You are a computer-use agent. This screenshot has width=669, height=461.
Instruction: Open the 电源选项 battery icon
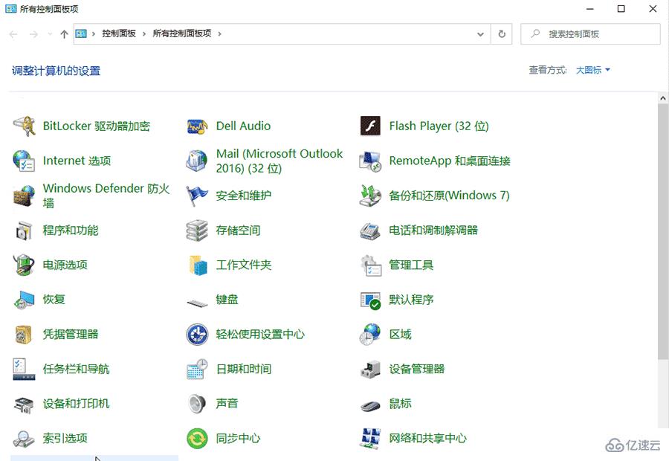tap(24, 265)
